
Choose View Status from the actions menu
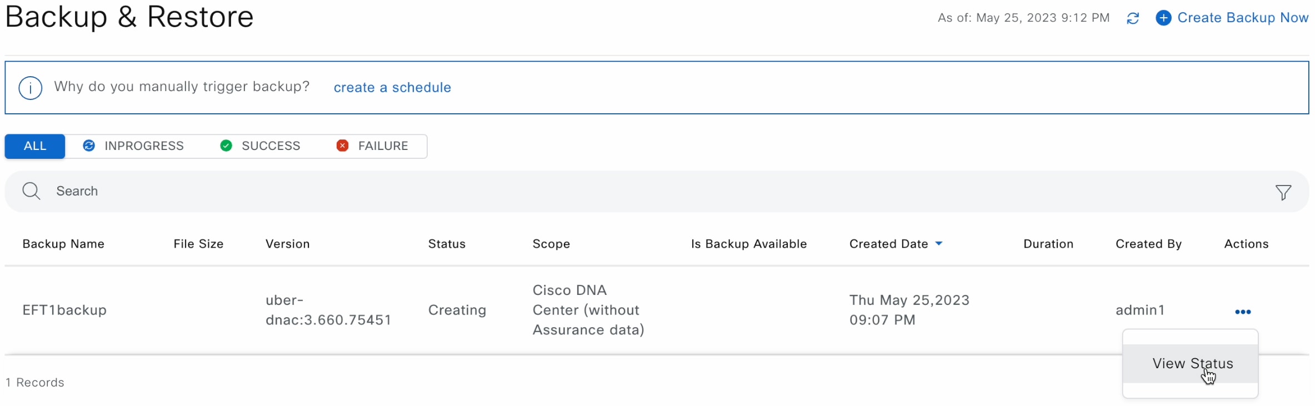point(1190,364)
